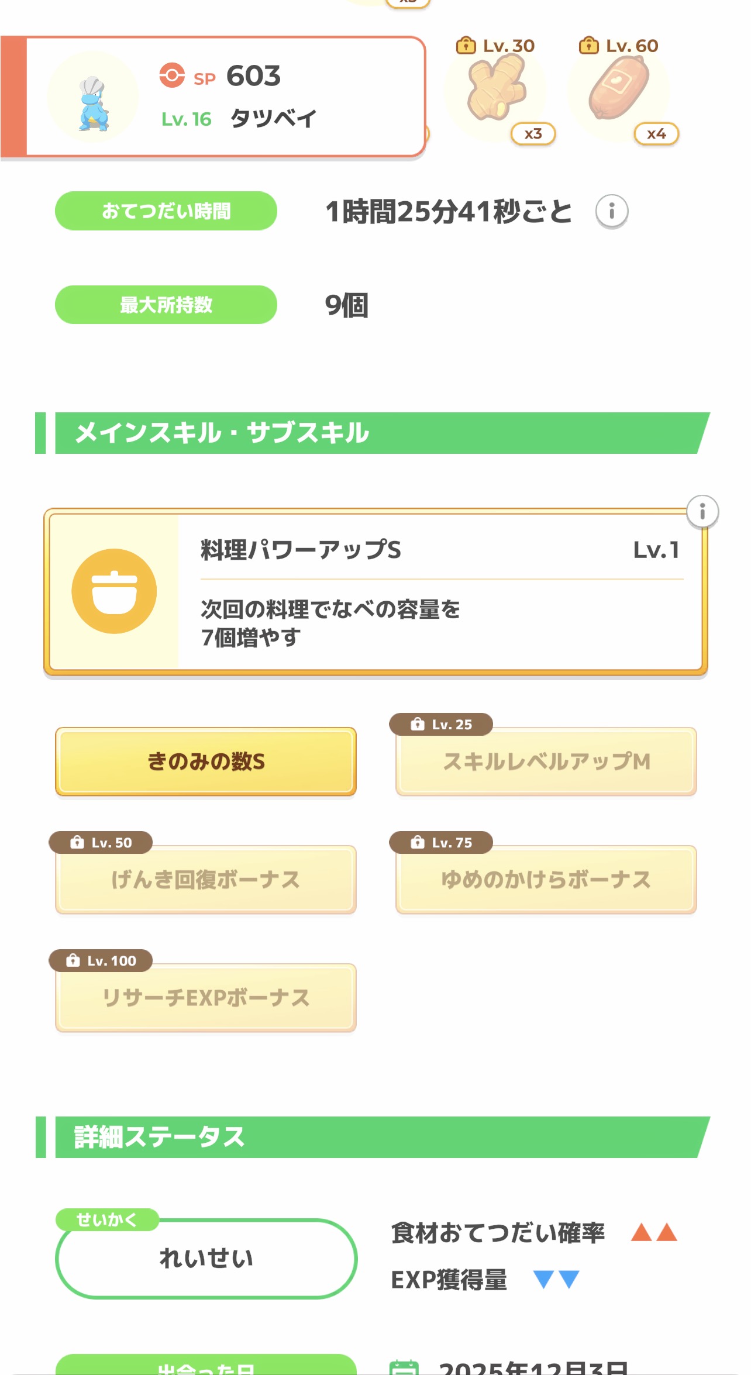The image size is (751, 1375).
Task: Tap the れいせい nature button
Action: point(206,1259)
